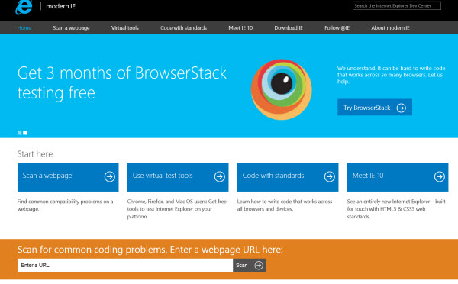Image resolution: width=458 pixels, height=284 pixels.
Task: Click 'Chrome, Firefox, and Mac OS users' description
Action: 177,209
